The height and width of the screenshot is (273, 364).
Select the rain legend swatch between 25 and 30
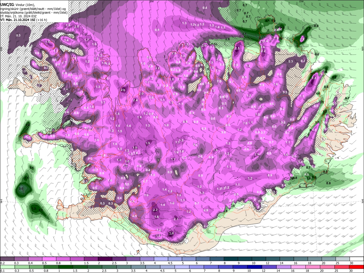point(342,267)
